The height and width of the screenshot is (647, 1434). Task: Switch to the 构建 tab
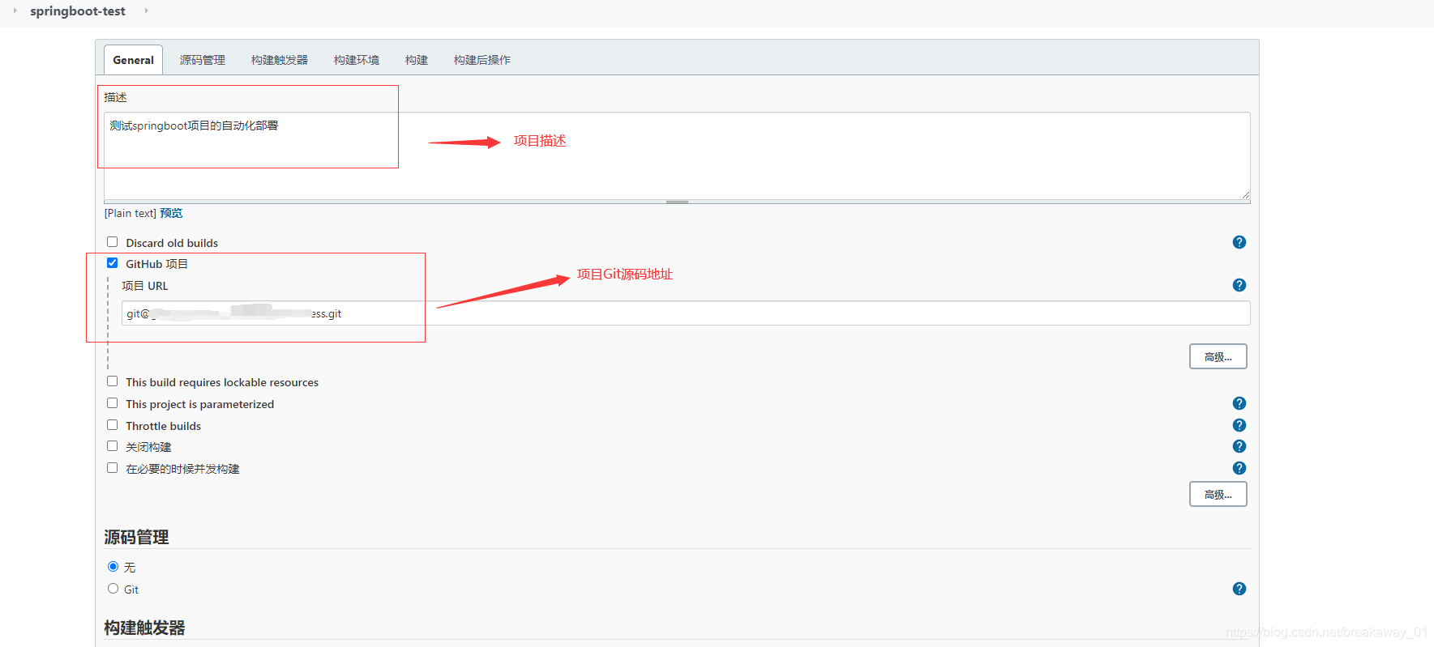coord(417,60)
